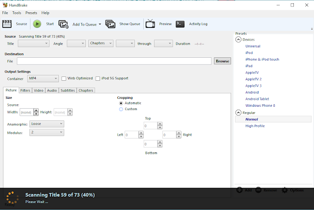Open the Activity Log terminal icon

click(x=180, y=24)
